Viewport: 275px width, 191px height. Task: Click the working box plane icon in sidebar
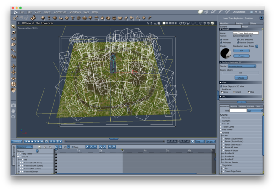tap(13, 90)
